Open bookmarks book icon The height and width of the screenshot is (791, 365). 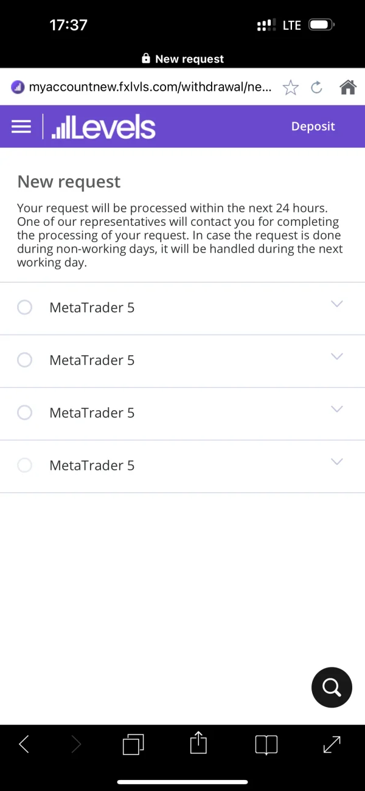tap(266, 744)
